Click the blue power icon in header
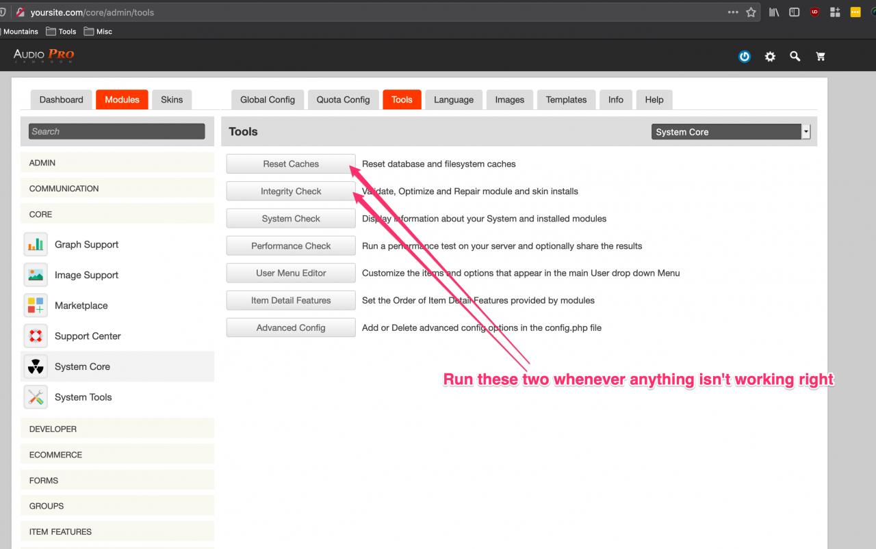 pyautogui.click(x=745, y=57)
